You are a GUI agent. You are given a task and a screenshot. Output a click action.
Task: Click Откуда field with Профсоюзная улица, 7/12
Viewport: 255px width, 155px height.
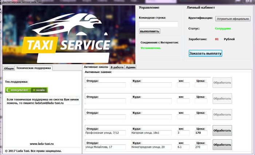pyautogui.click(x=105, y=133)
